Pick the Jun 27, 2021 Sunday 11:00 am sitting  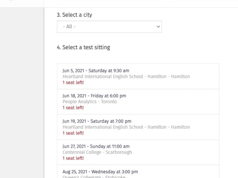(96, 146)
